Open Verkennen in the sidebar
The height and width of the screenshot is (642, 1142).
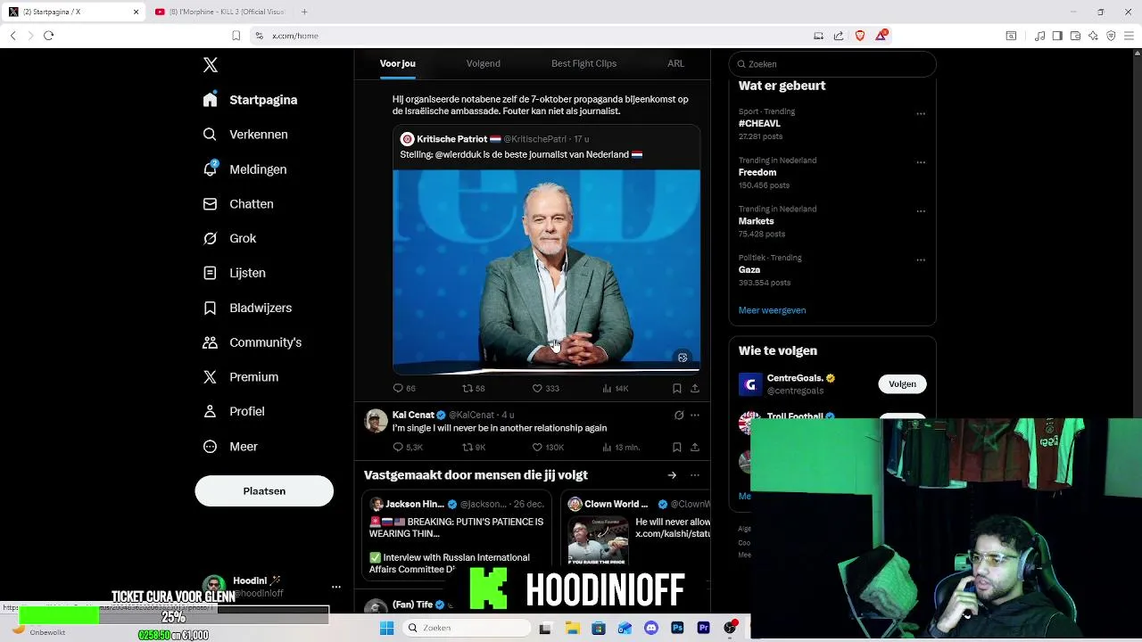pos(245,135)
